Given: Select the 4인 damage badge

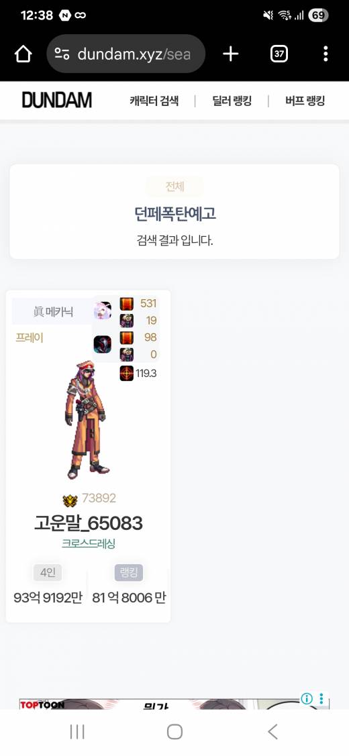Looking at the screenshot, I should click(x=47, y=573).
